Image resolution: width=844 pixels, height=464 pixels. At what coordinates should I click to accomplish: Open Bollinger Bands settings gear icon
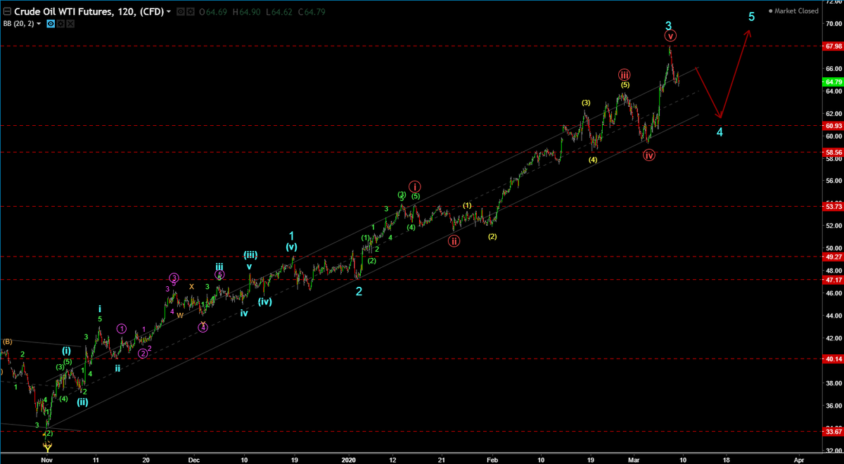(60, 23)
